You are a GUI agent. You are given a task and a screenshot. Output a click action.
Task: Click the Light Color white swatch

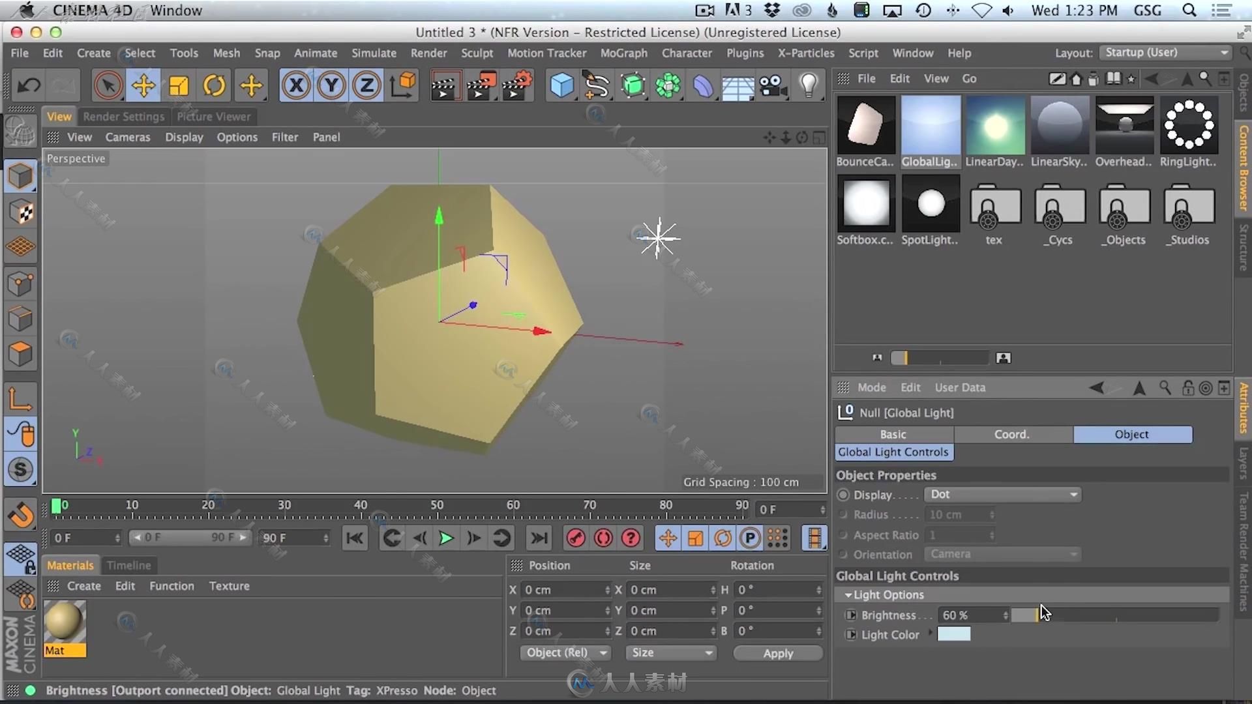point(953,634)
